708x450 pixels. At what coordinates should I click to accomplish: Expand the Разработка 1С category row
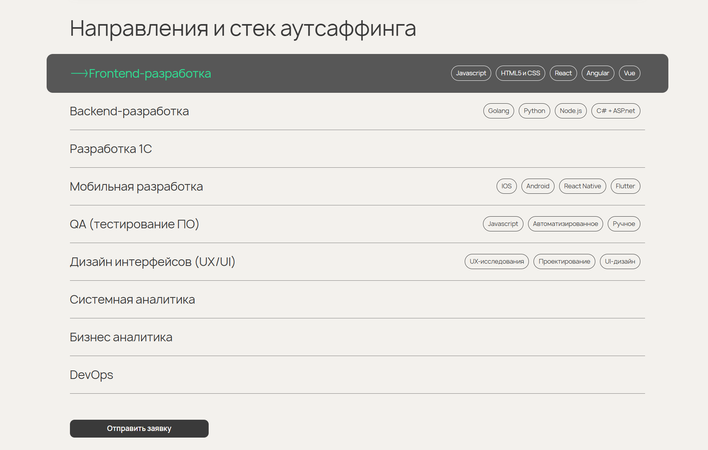(111, 149)
